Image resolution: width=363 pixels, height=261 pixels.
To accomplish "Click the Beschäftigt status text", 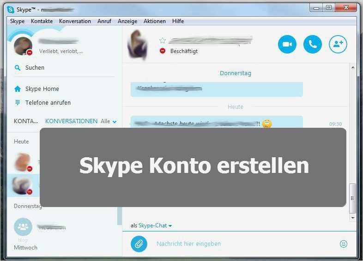I will 184,51.
